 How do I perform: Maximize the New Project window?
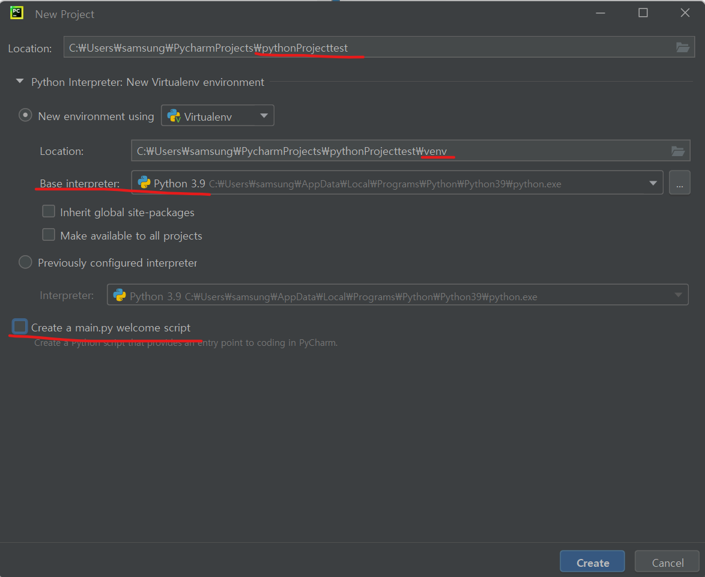click(643, 13)
